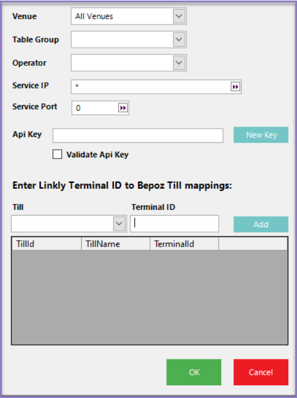Select the TerminalId column header
The image size is (297, 398).
[x=184, y=244]
